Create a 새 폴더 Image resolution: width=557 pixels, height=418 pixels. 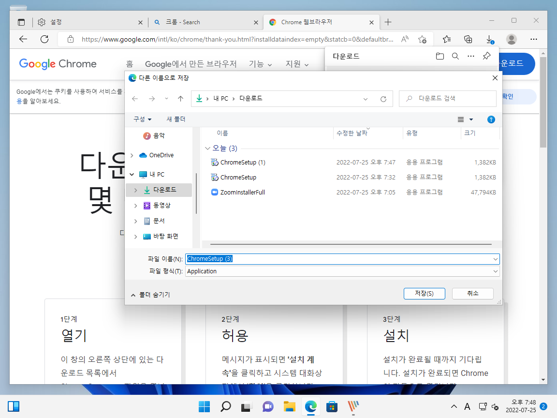point(176,119)
